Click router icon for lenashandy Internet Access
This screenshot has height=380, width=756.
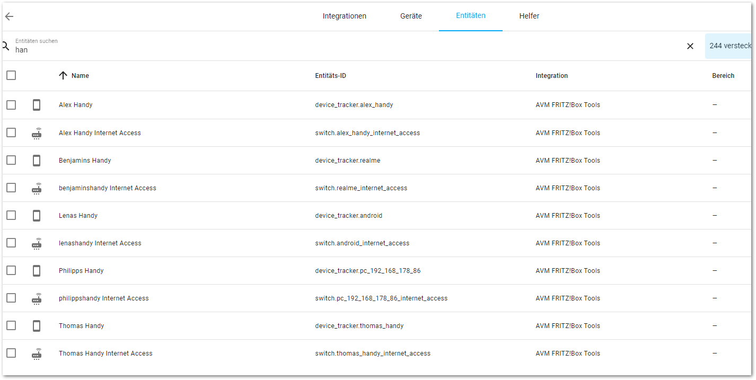coord(37,243)
